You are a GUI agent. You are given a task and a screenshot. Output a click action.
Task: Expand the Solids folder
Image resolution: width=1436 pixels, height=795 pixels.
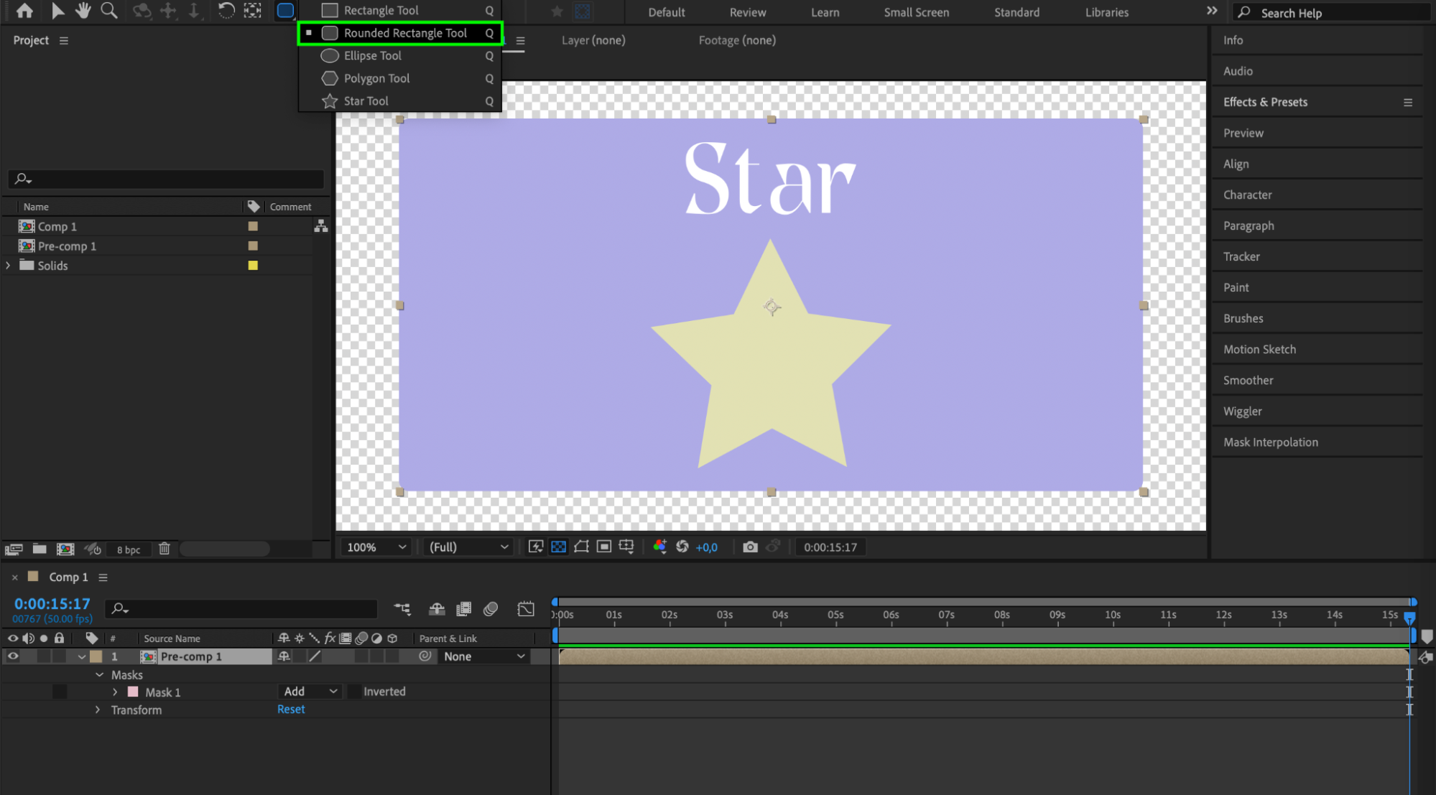point(9,266)
